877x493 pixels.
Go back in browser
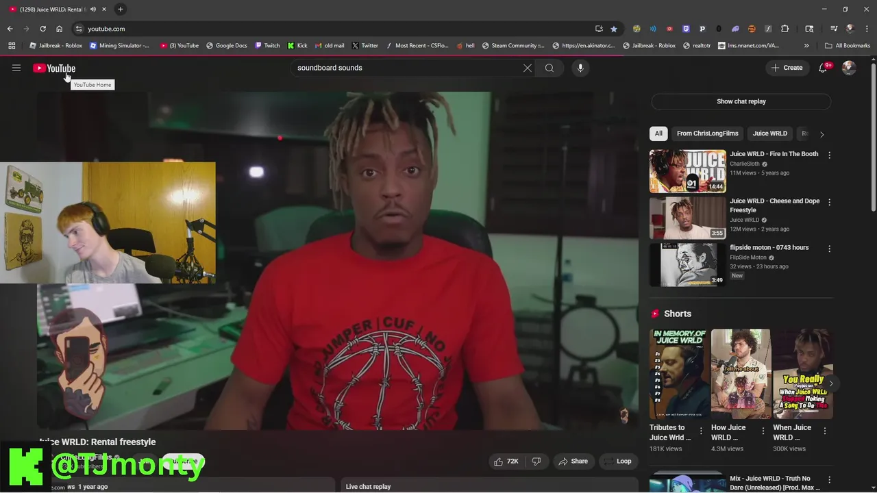pyautogui.click(x=10, y=29)
